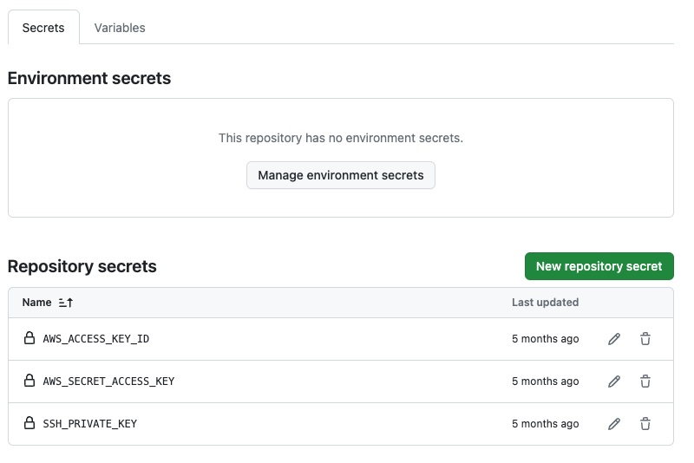Delete the SSH_PRIVATE_KEY secret
Viewport: 694px width, 463px height.
click(645, 424)
